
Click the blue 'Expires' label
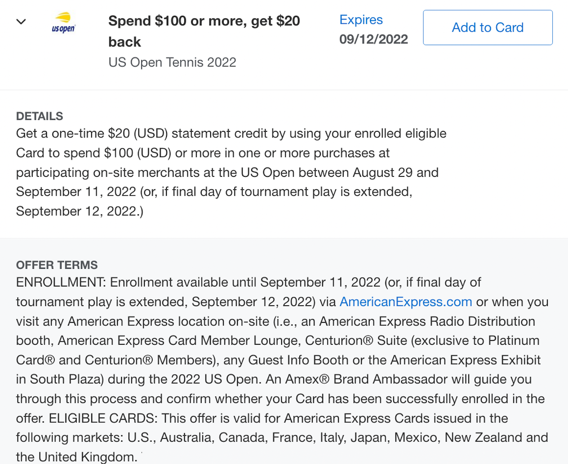click(x=361, y=20)
